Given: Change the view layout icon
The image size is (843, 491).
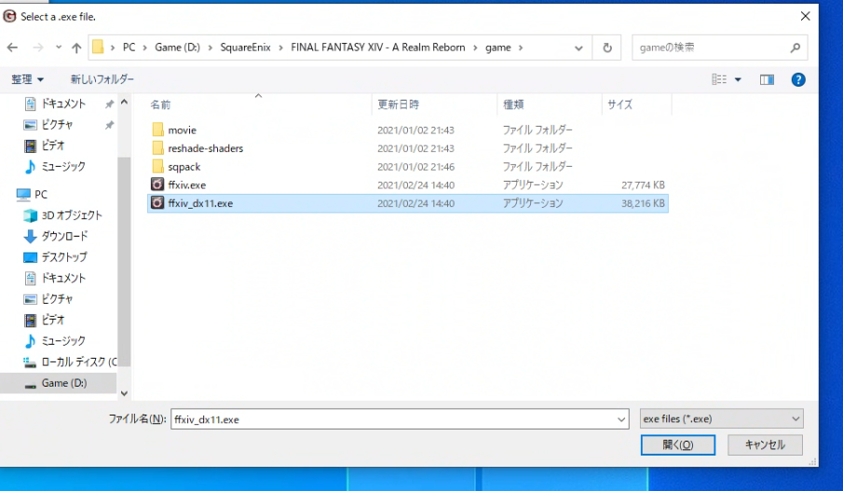Looking at the screenshot, I should pyautogui.click(x=719, y=79).
